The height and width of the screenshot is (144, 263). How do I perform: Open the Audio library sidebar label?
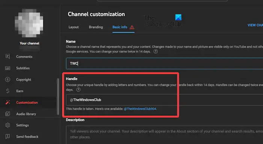26,114
